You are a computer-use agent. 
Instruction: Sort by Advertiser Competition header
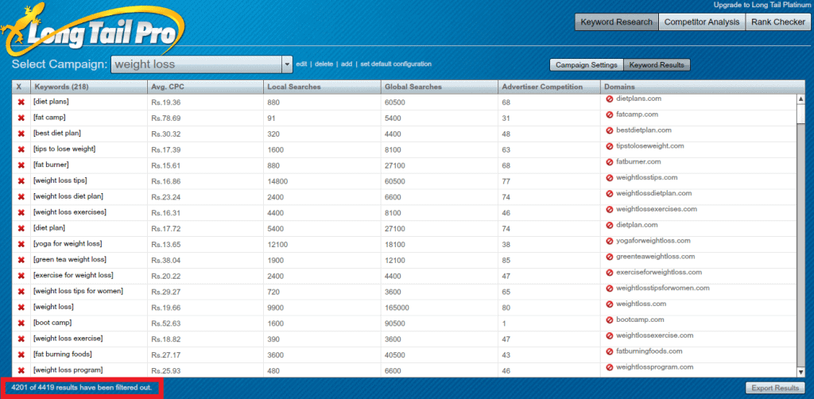click(549, 87)
